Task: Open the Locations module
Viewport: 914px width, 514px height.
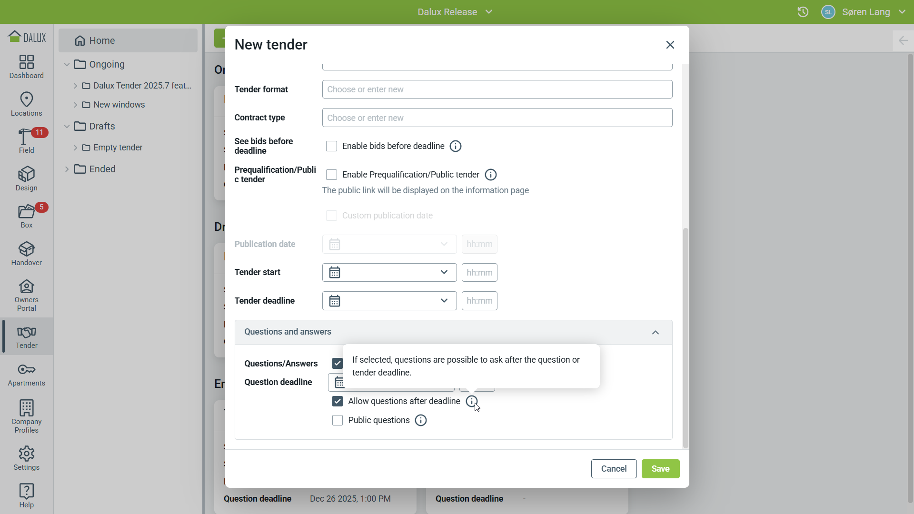Action: pos(27,104)
